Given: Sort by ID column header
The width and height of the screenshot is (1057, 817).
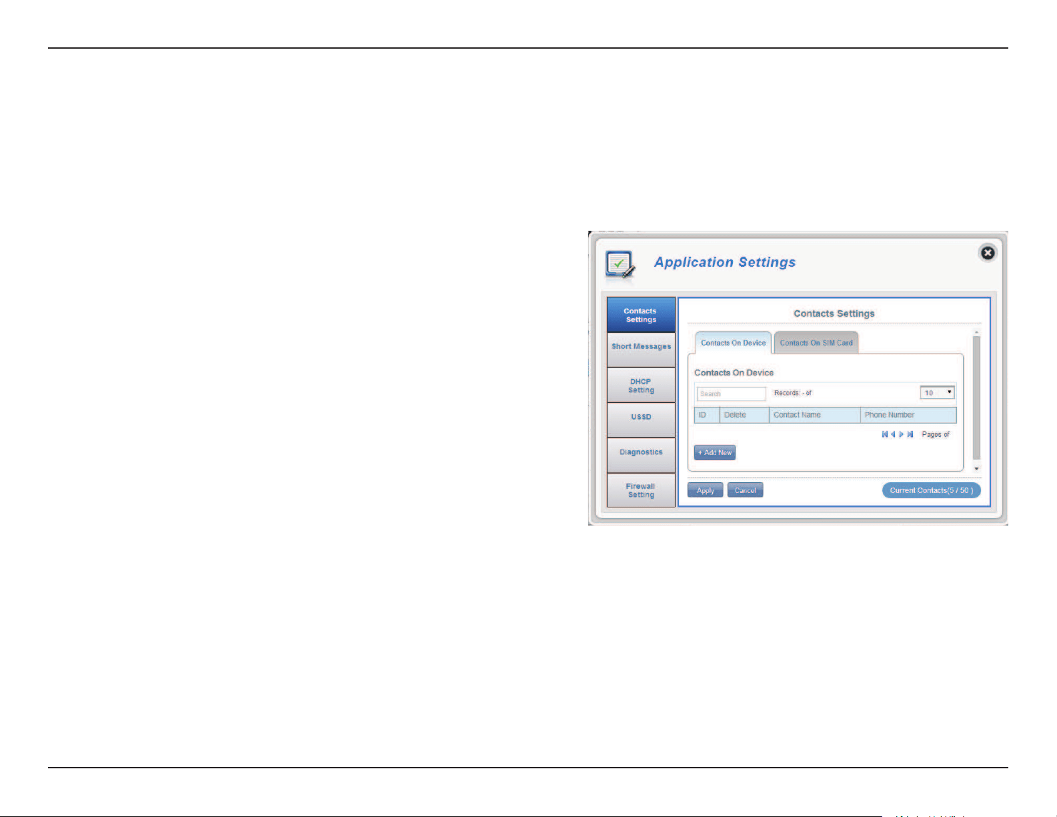Looking at the screenshot, I should 707,415.
